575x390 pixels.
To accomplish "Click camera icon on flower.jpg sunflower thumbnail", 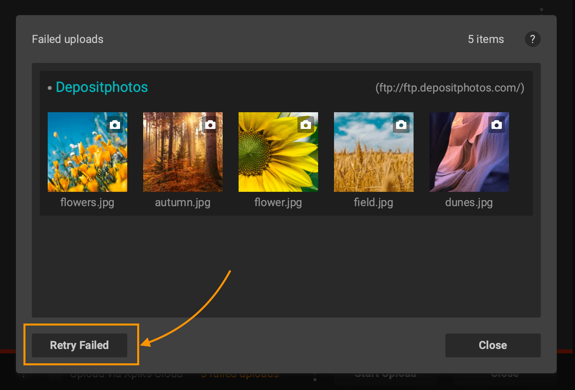I will 306,125.
